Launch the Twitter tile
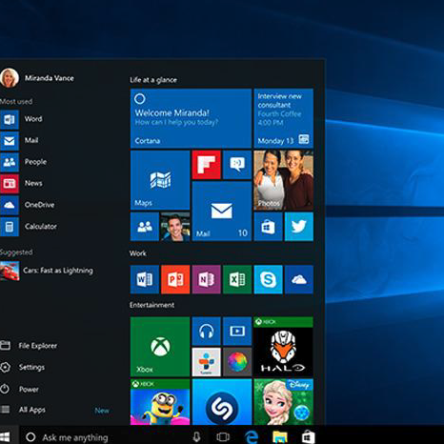Image resolution: width=444 pixels, height=444 pixels. (x=299, y=227)
